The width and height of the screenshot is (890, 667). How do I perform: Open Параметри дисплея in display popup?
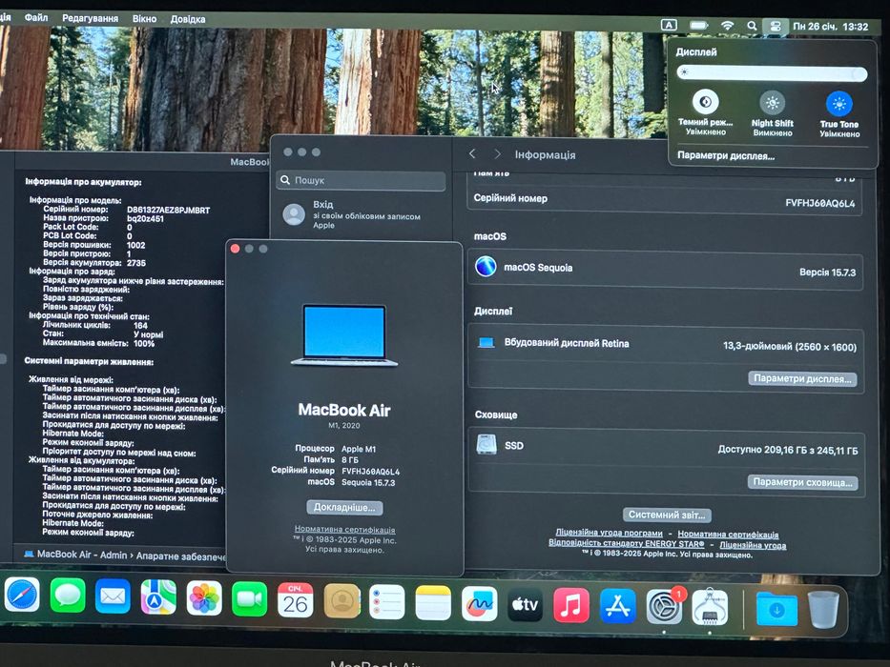[726, 155]
